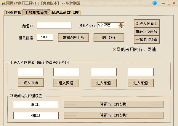Screen dimensions: 178x126
Task: Click the 》进入频道《 button
Action: 146,23
